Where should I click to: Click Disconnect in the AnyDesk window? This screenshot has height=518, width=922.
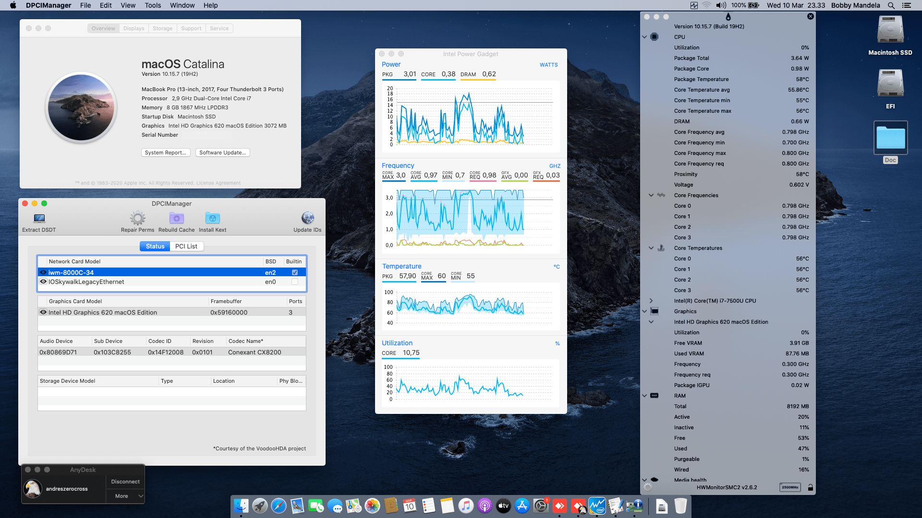click(125, 482)
